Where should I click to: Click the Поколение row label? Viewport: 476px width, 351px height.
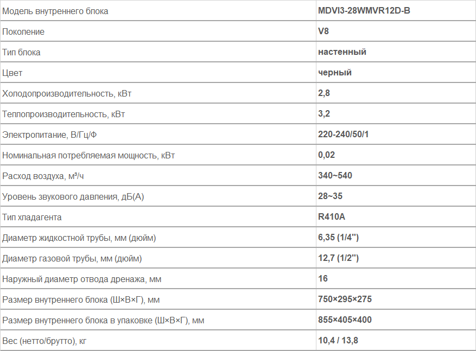(x=23, y=32)
